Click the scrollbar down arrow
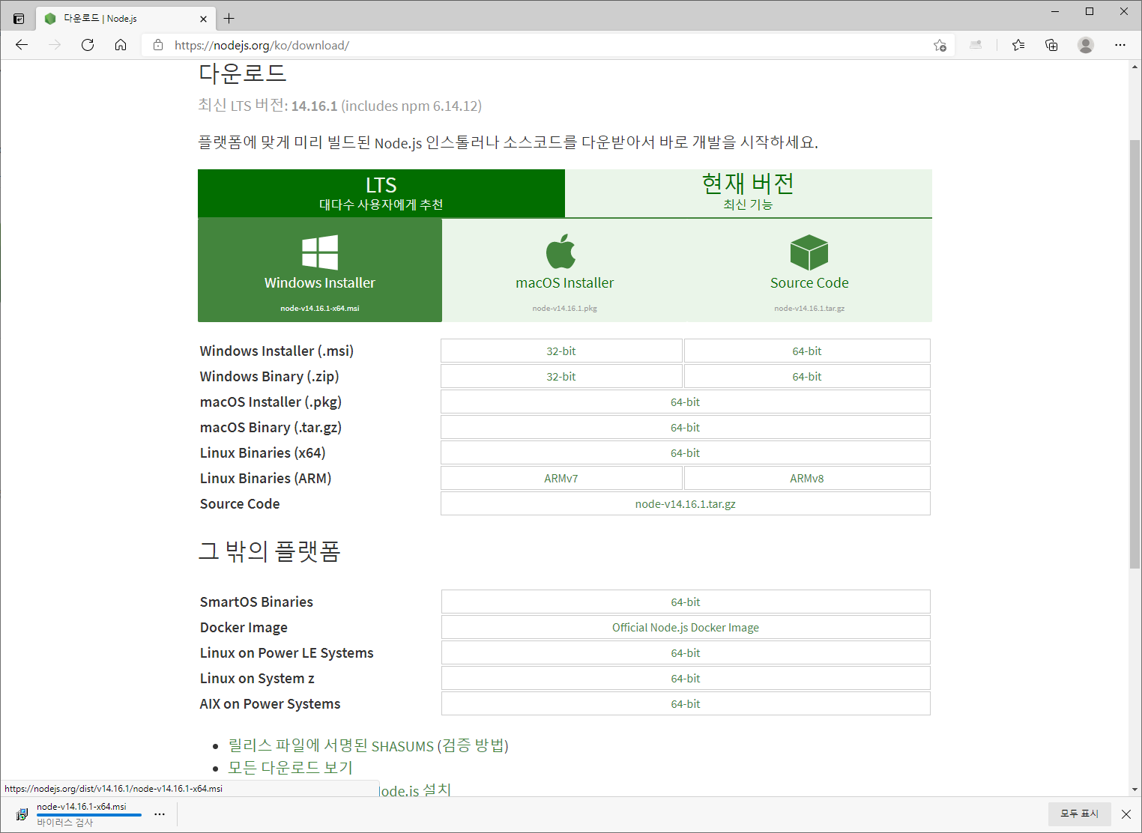This screenshot has height=833, width=1142. 1135,789
